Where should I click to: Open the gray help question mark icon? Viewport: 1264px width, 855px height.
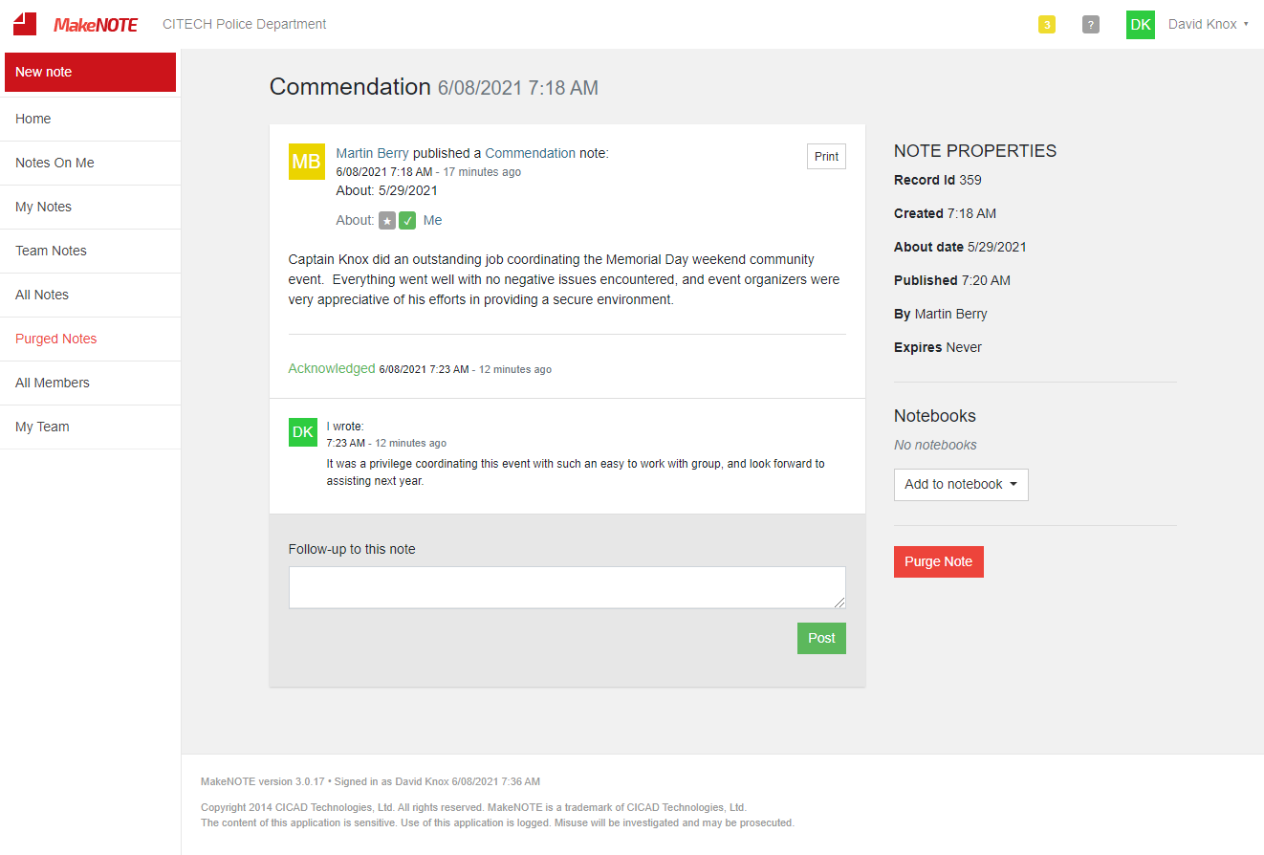point(1091,25)
